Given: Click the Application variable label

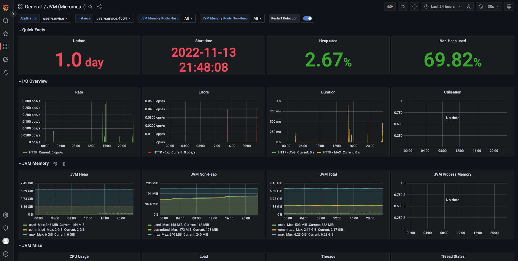Looking at the screenshot, I should click(28, 18).
